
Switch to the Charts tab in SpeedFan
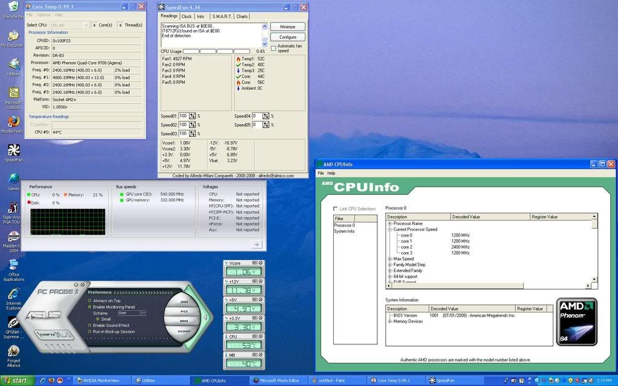point(242,16)
